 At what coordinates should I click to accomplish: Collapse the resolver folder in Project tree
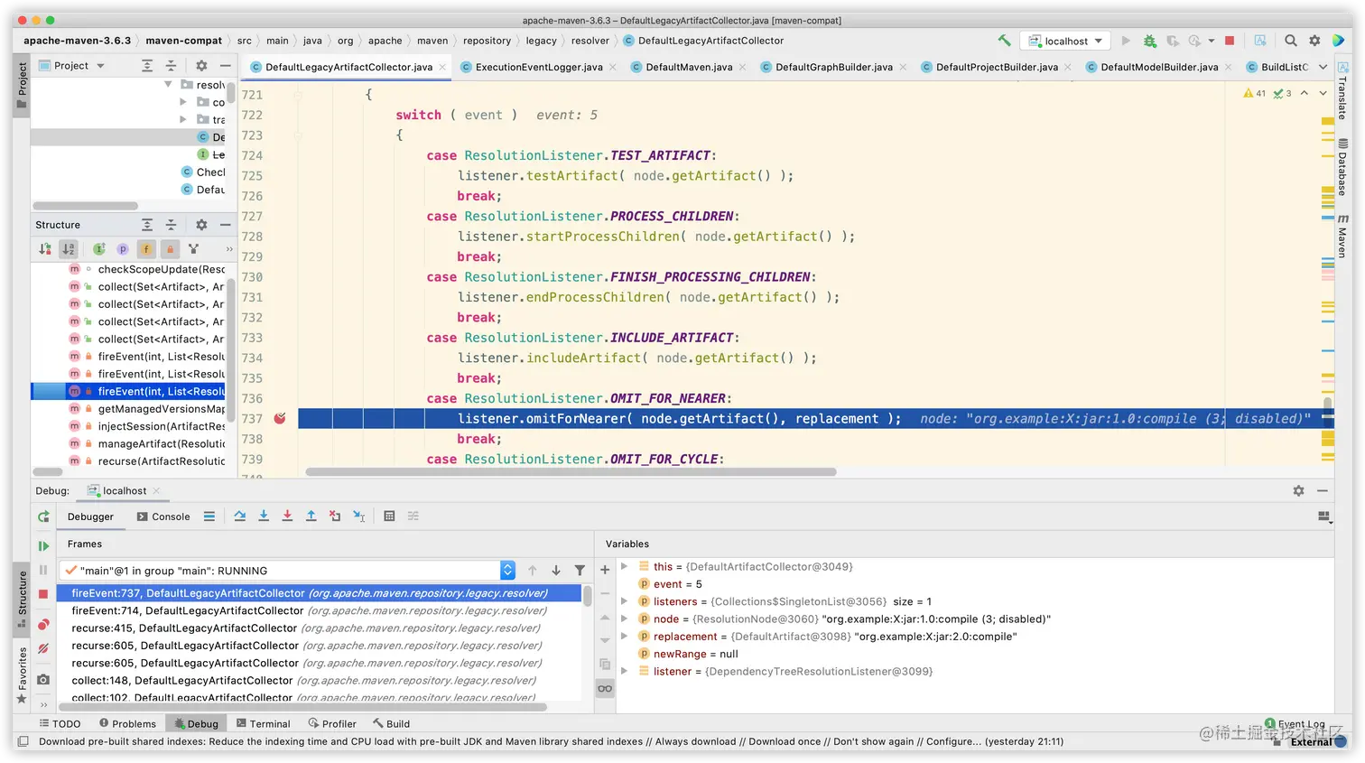tap(168, 85)
